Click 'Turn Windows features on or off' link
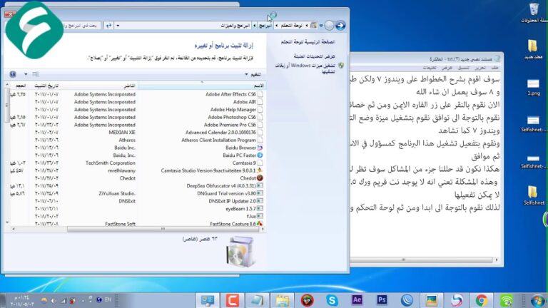548x308 pixels. (x=305, y=68)
